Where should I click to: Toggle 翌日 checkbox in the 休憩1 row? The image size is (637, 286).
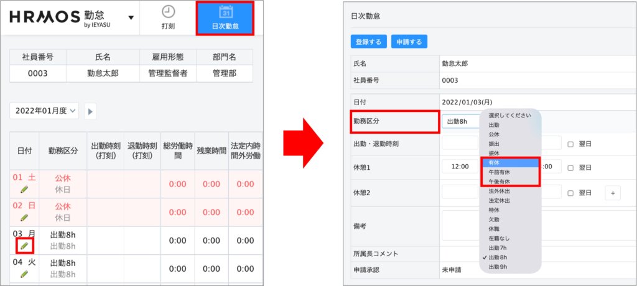click(x=570, y=168)
